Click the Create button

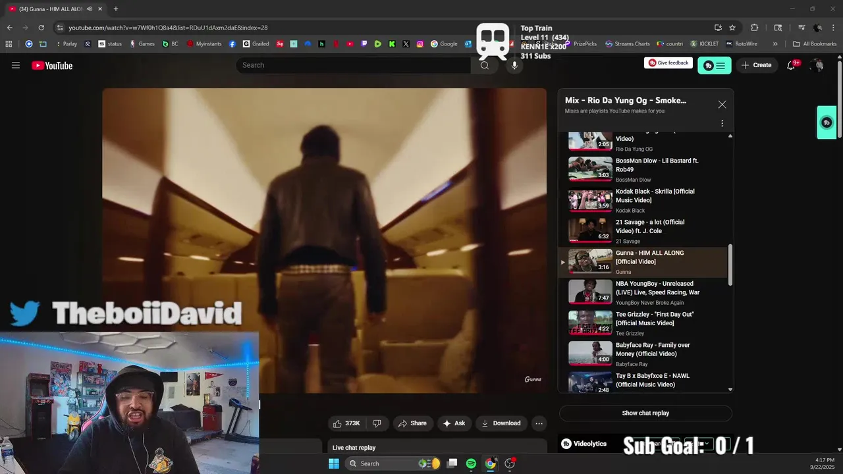[756, 65]
